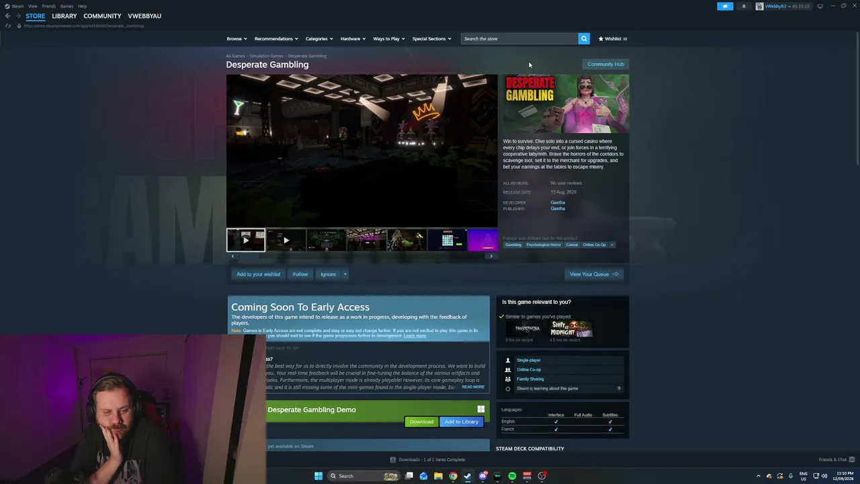Click the Single-player feature icon
The image size is (860, 484).
(x=508, y=360)
